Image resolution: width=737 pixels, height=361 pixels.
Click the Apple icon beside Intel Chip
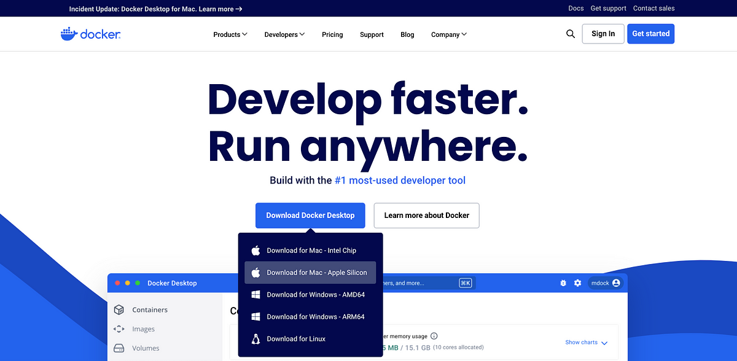(x=256, y=250)
